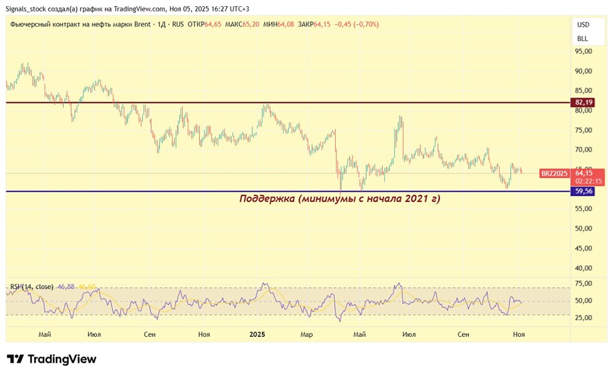Image resolution: width=613 pixels, height=376 pixels.
Task: Click the 55,00 price scale label
Action: tap(584, 209)
